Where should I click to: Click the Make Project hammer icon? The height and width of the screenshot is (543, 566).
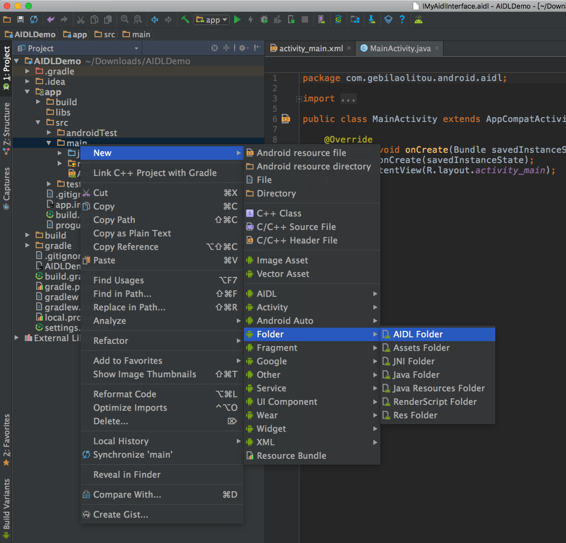pos(185,19)
